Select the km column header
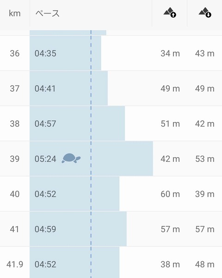The width and height of the screenshot is (222, 278). [15, 13]
